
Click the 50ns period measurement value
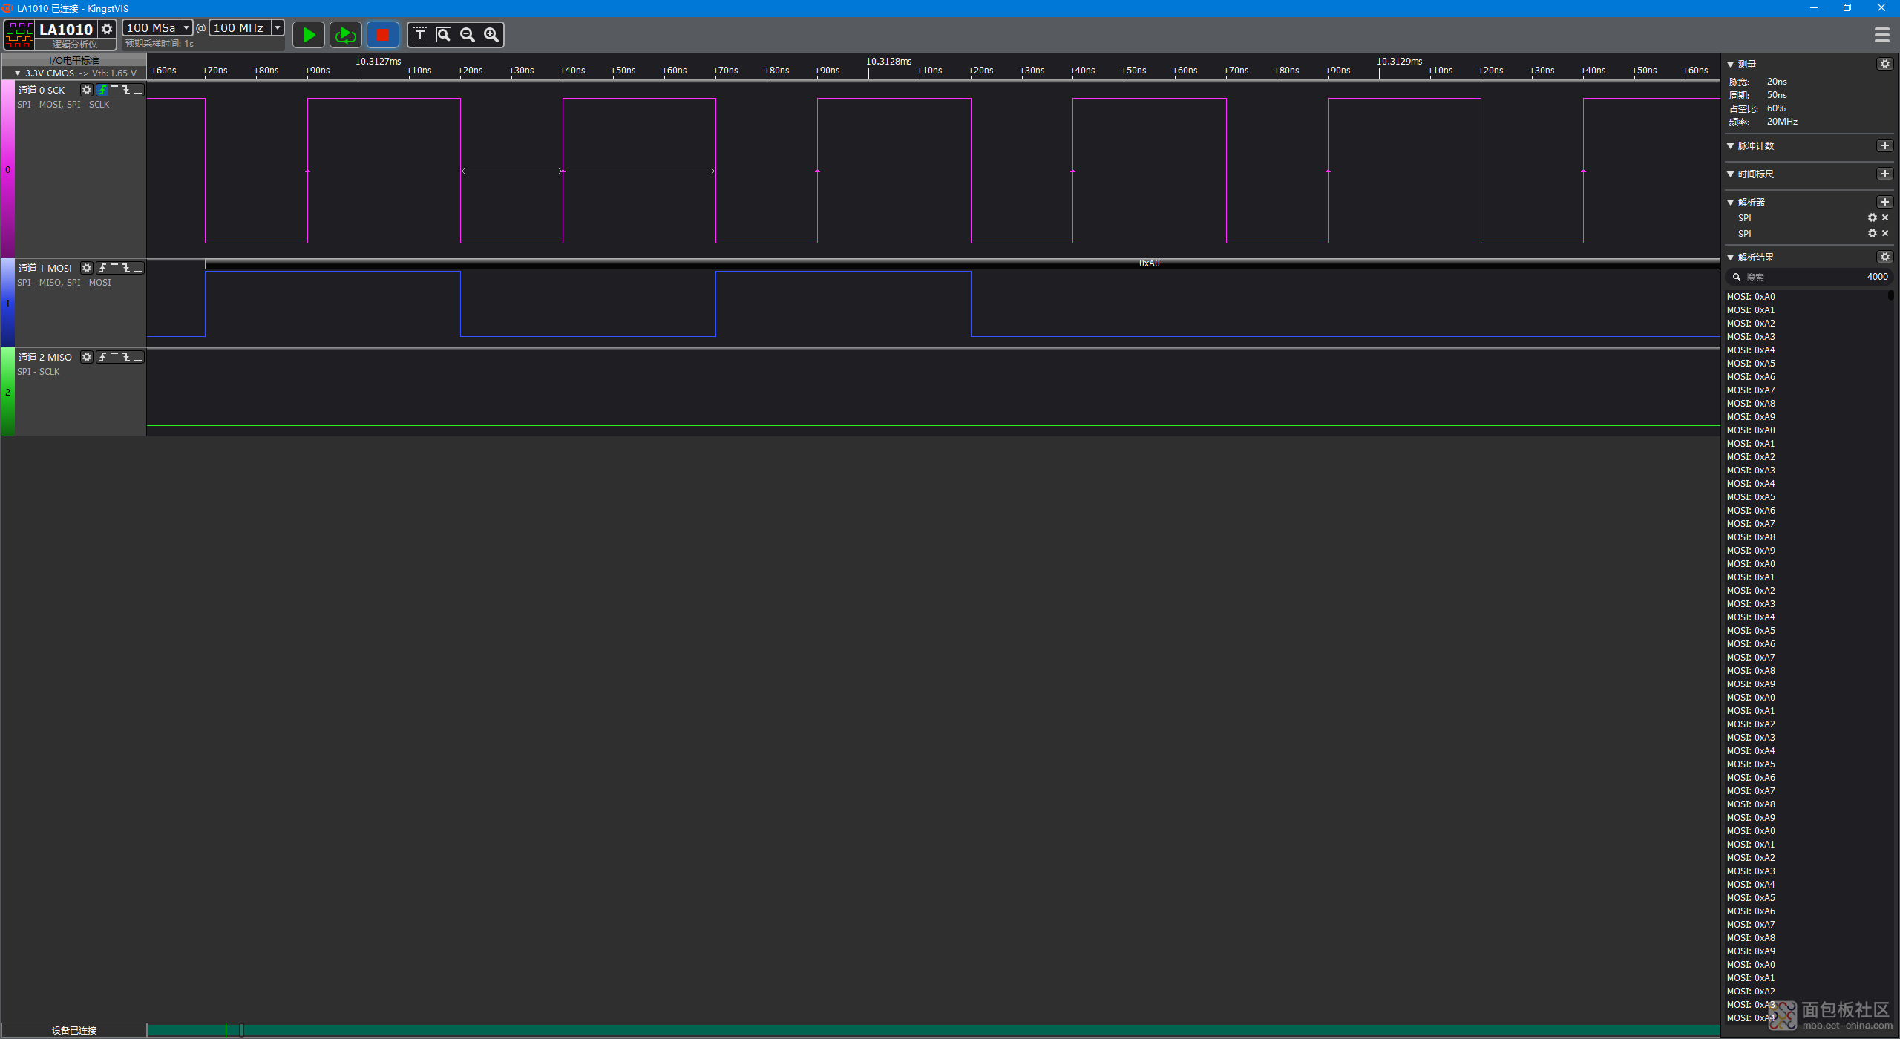(x=1777, y=95)
